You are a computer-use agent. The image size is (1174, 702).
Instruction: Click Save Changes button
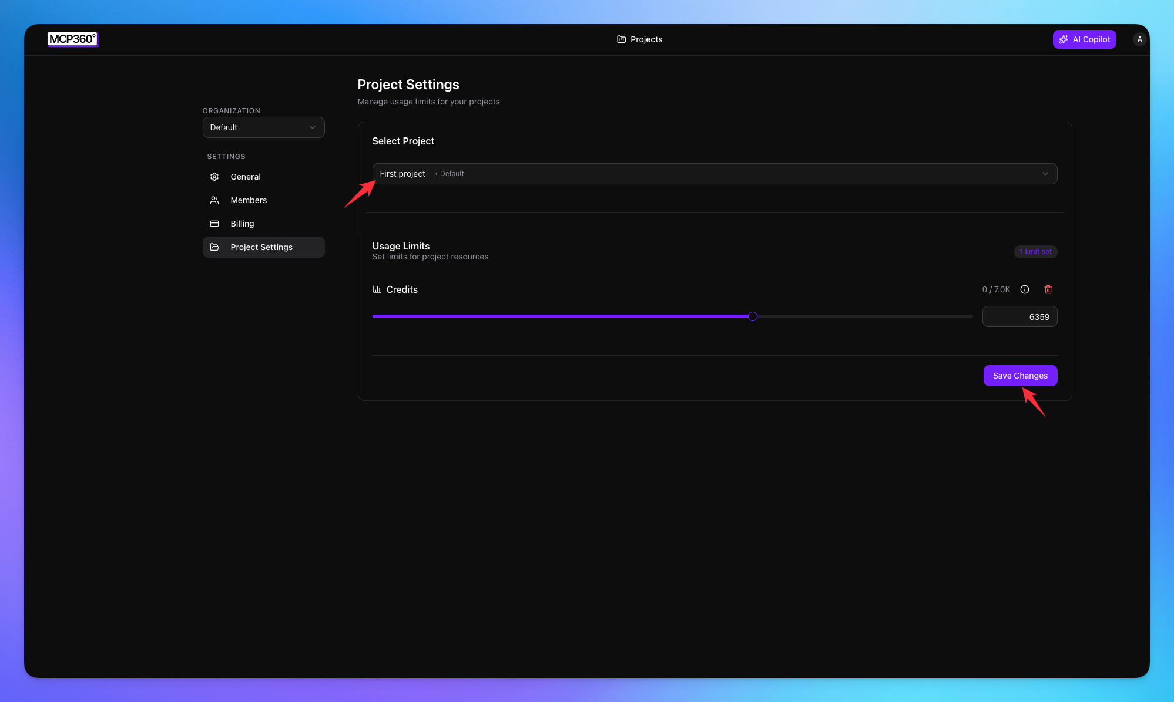(x=1020, y=376)
